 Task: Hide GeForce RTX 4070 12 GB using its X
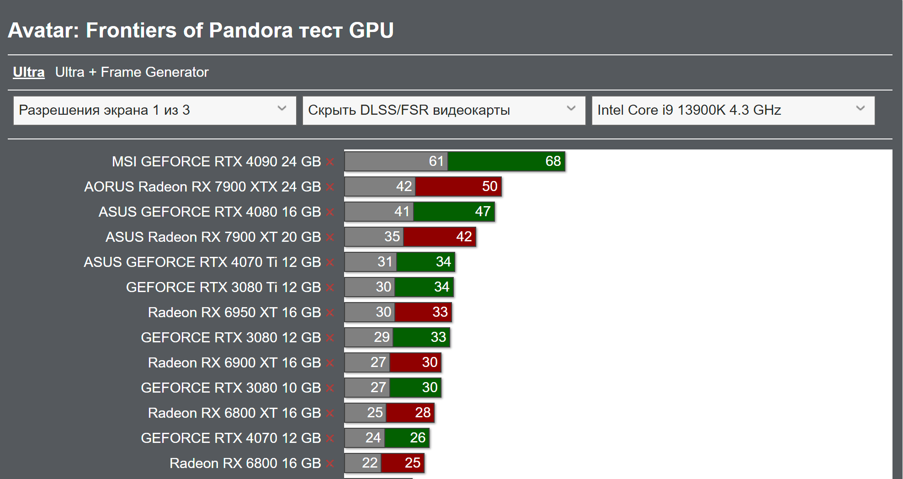(x=330, y=438)
